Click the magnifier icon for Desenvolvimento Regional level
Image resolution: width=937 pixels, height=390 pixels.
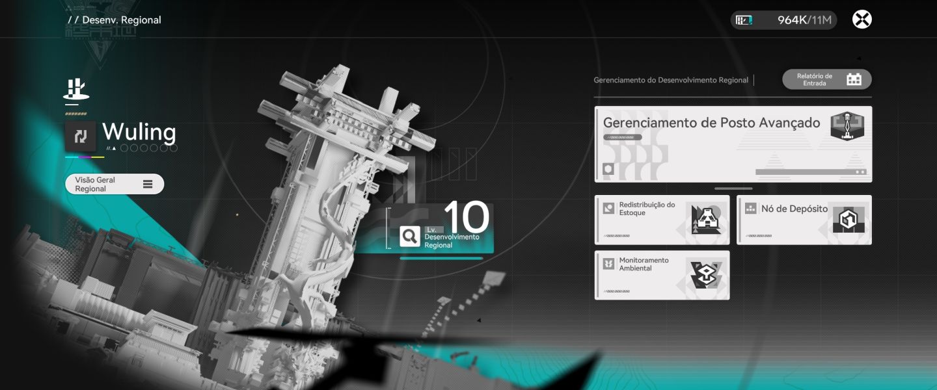(x=410, y=236)
